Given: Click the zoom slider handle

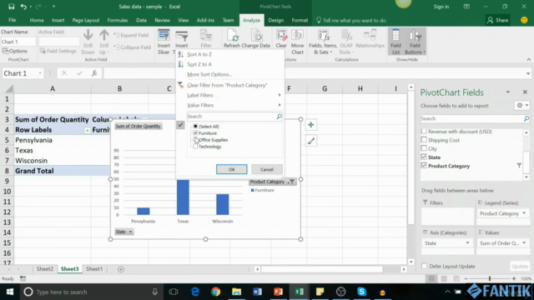Looking at the screenshot, I should [490, 278].
